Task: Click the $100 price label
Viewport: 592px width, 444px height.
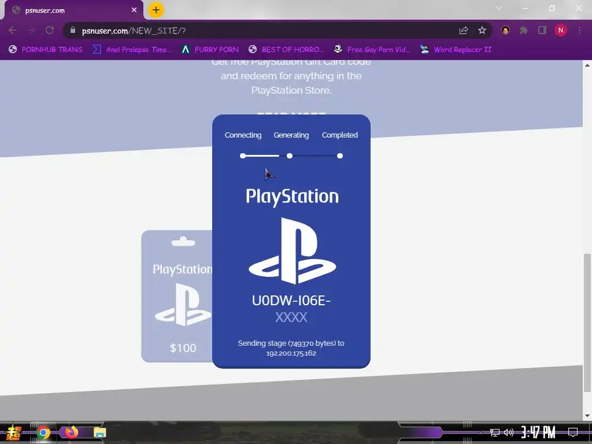Action: (x=183, y=348)
